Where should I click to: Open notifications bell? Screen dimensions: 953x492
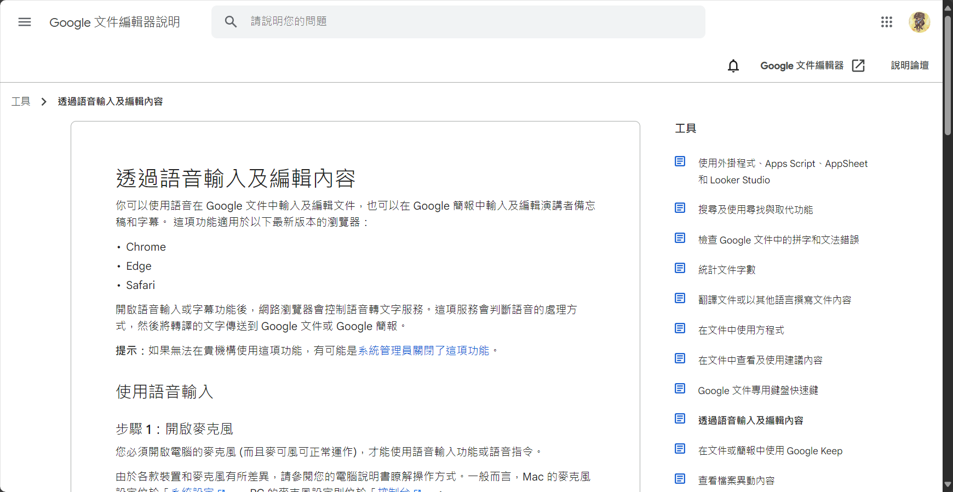733,66
